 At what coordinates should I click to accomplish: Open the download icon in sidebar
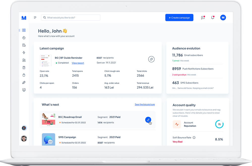(24, 90)
